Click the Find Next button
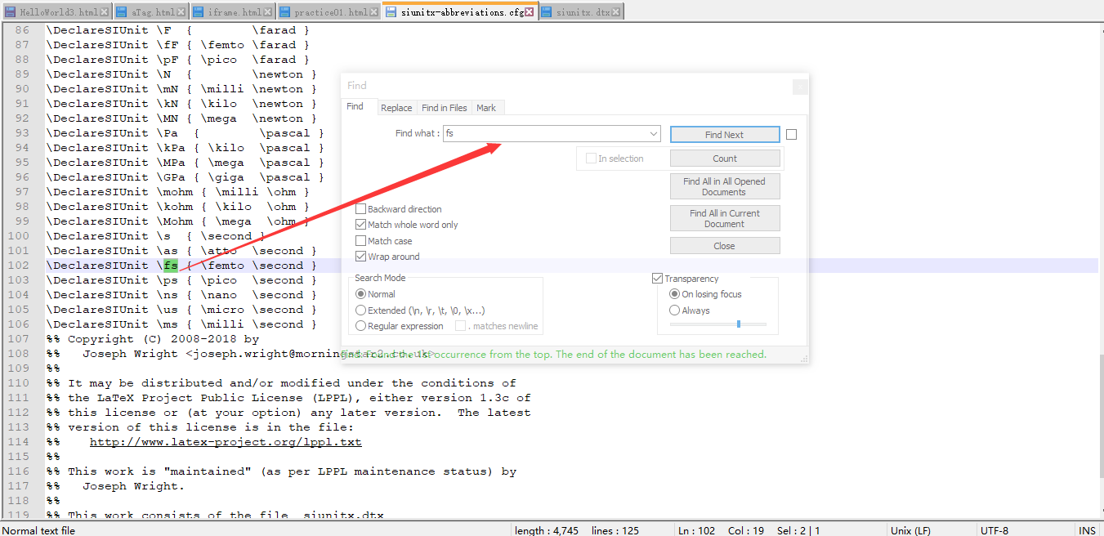 [x=724, y=134]
